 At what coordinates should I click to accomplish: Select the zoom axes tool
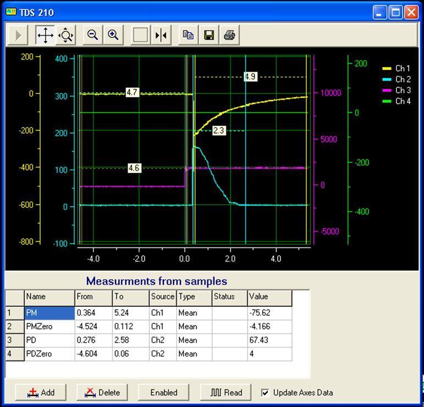65,35
